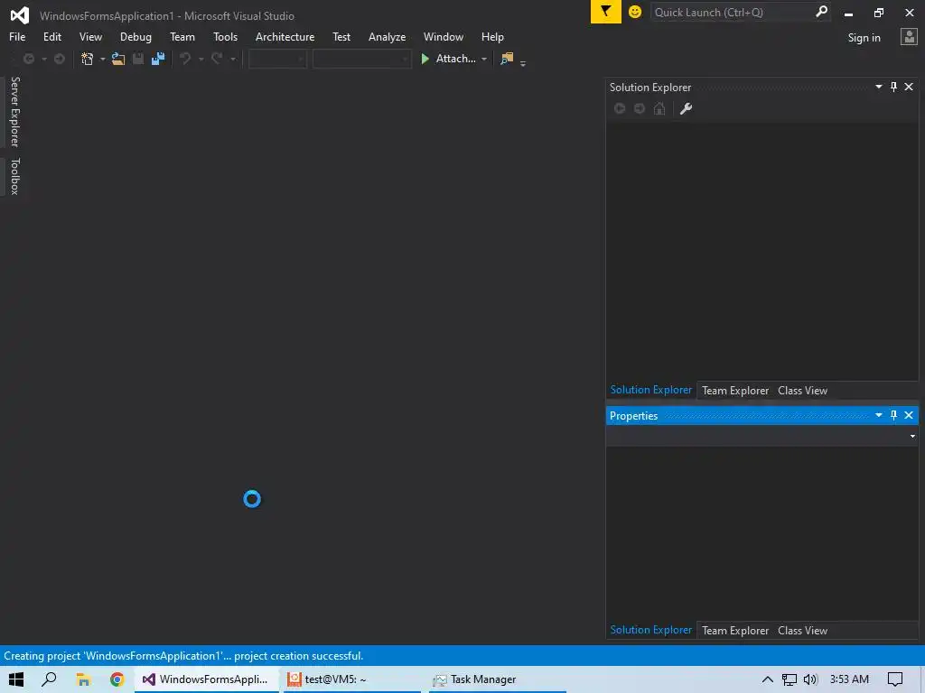The height and width of the screenshot is (693, 925).
Task: Open the Properties window position menu
Action: click(878, 415)
